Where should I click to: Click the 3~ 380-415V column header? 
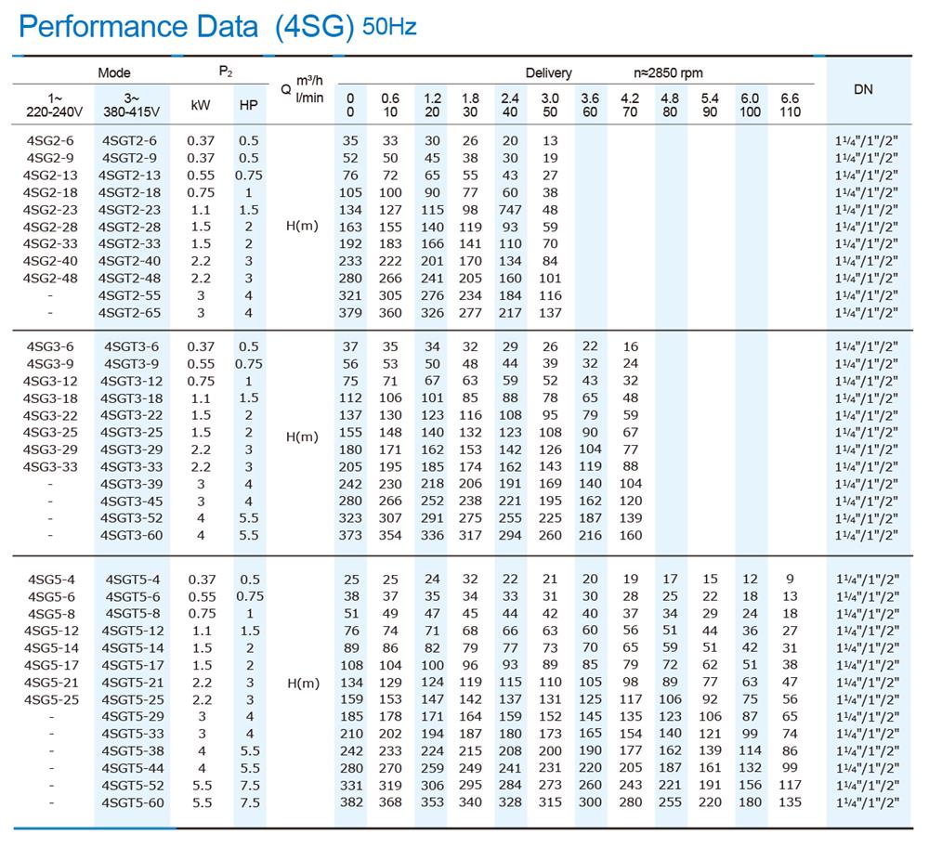click(x=131, y=105)
